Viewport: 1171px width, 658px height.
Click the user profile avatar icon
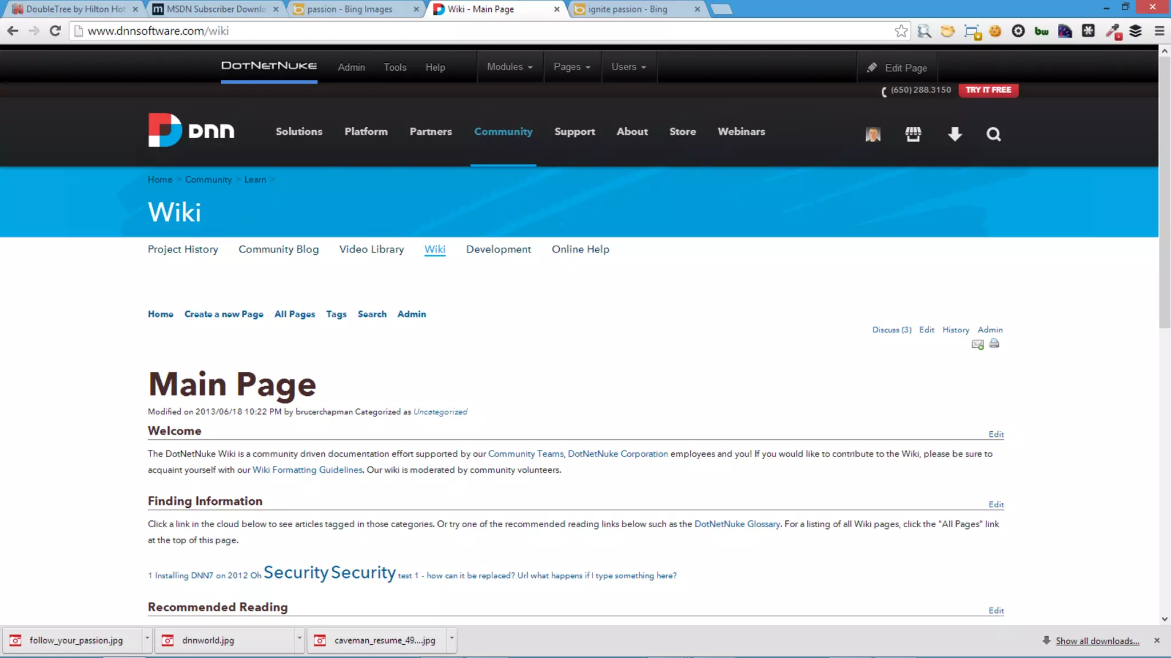coord(873,134)
